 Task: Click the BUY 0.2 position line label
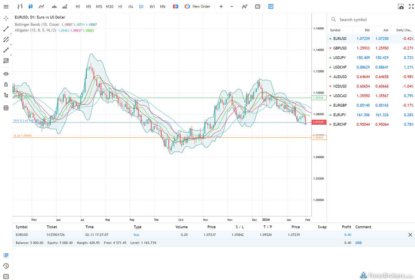click(x=26, y=121)
